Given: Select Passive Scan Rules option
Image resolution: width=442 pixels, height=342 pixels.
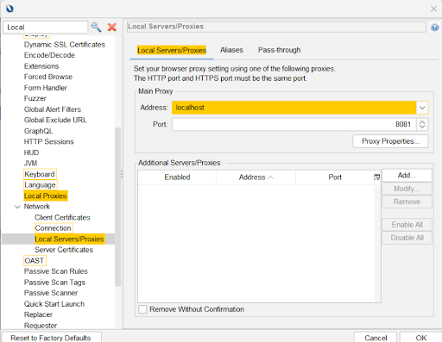Looking at the screenshot, I should pyautogui.click(x=56, y=271).
